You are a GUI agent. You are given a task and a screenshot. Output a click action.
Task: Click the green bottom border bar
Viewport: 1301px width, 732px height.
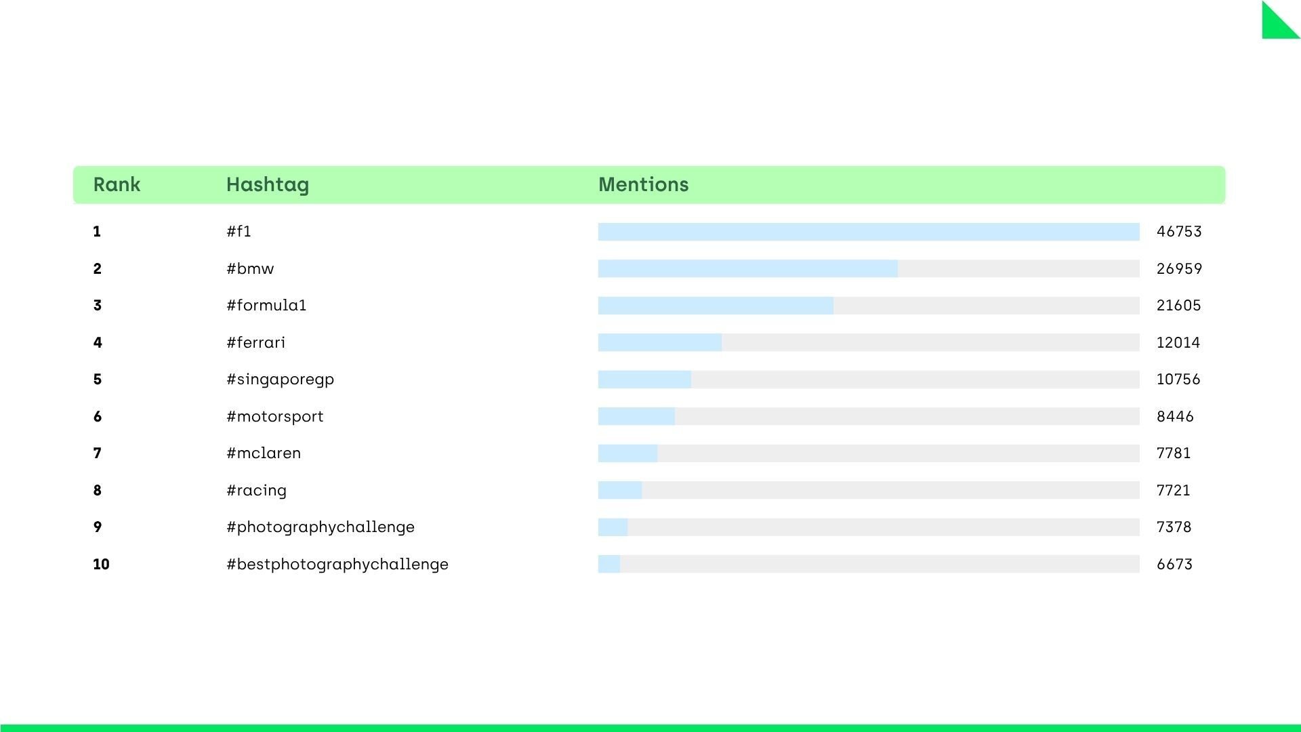[x=650, y=728]
